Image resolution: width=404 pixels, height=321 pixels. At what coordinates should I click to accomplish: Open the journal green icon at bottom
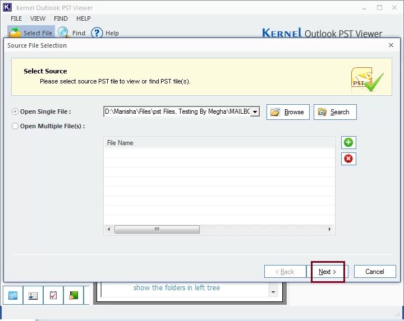(74, 296)
